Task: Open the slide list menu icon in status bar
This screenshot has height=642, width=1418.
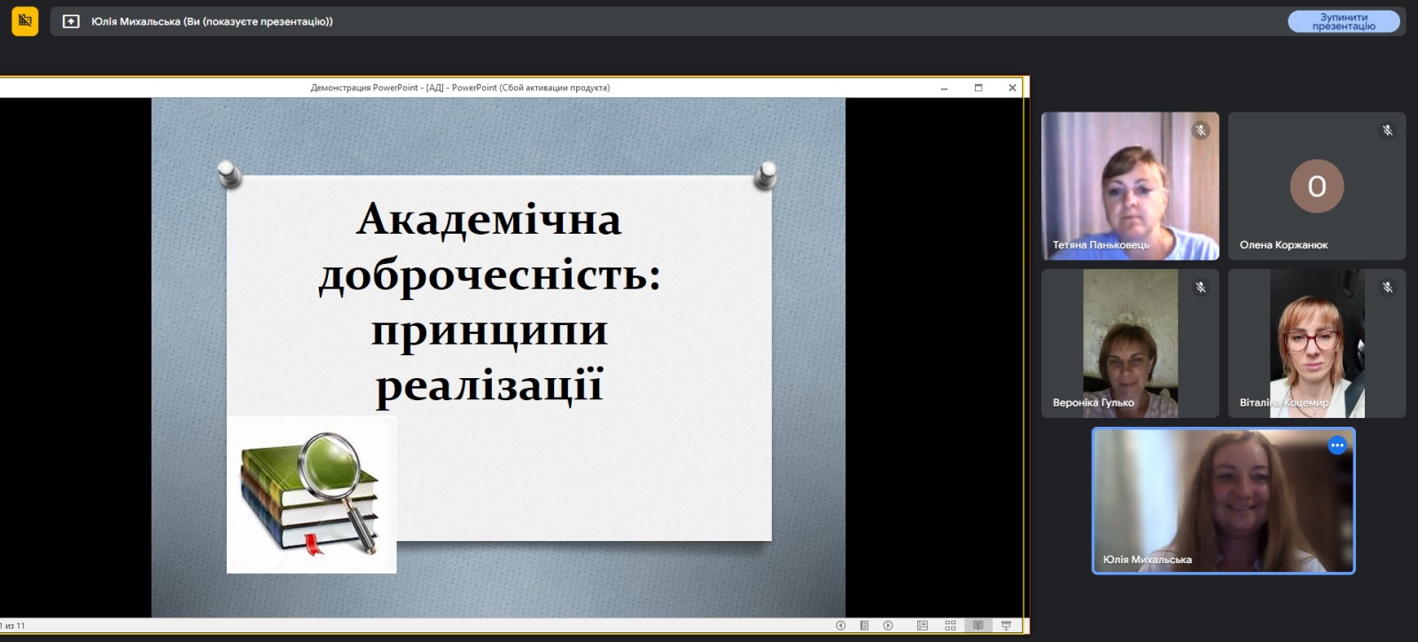Action: point(864,625)
